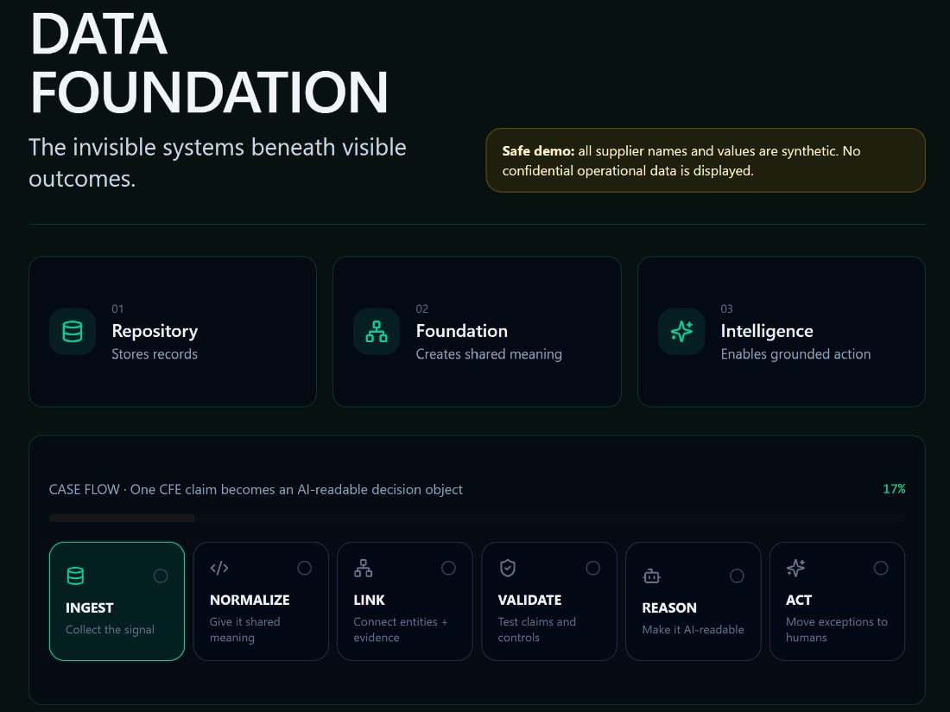Select the LINK step card
Viewport: 950px width, 712px height.
tap(405, 601)
